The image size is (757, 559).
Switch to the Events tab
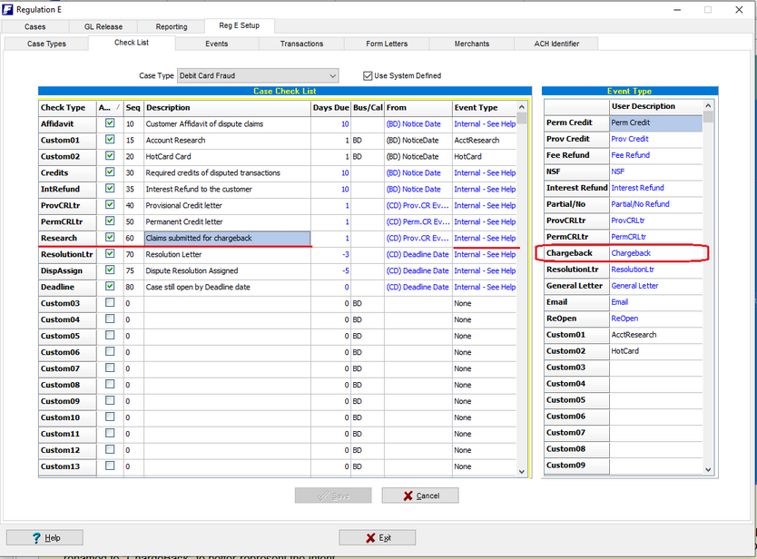click(216, 44)
